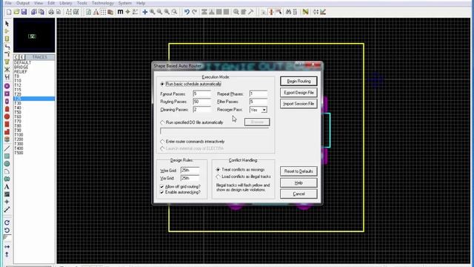Click the Redo arrow icon
Image resolution: width=474 pixels, height=267 pixels.
(x=194, y=12)
